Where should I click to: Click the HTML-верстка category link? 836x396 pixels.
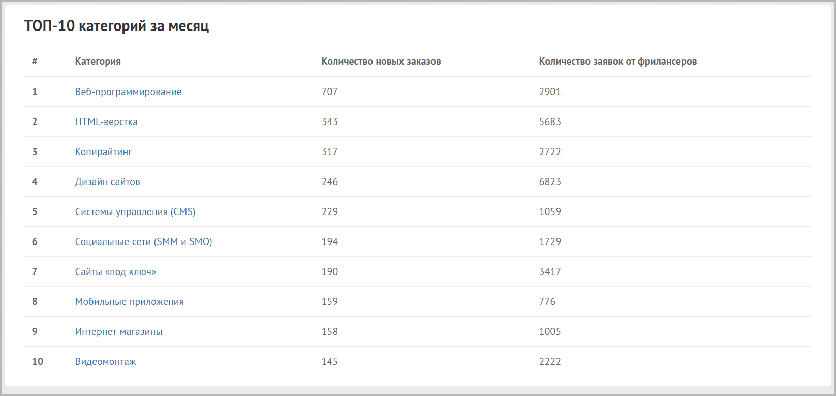[x=106, y=122]
